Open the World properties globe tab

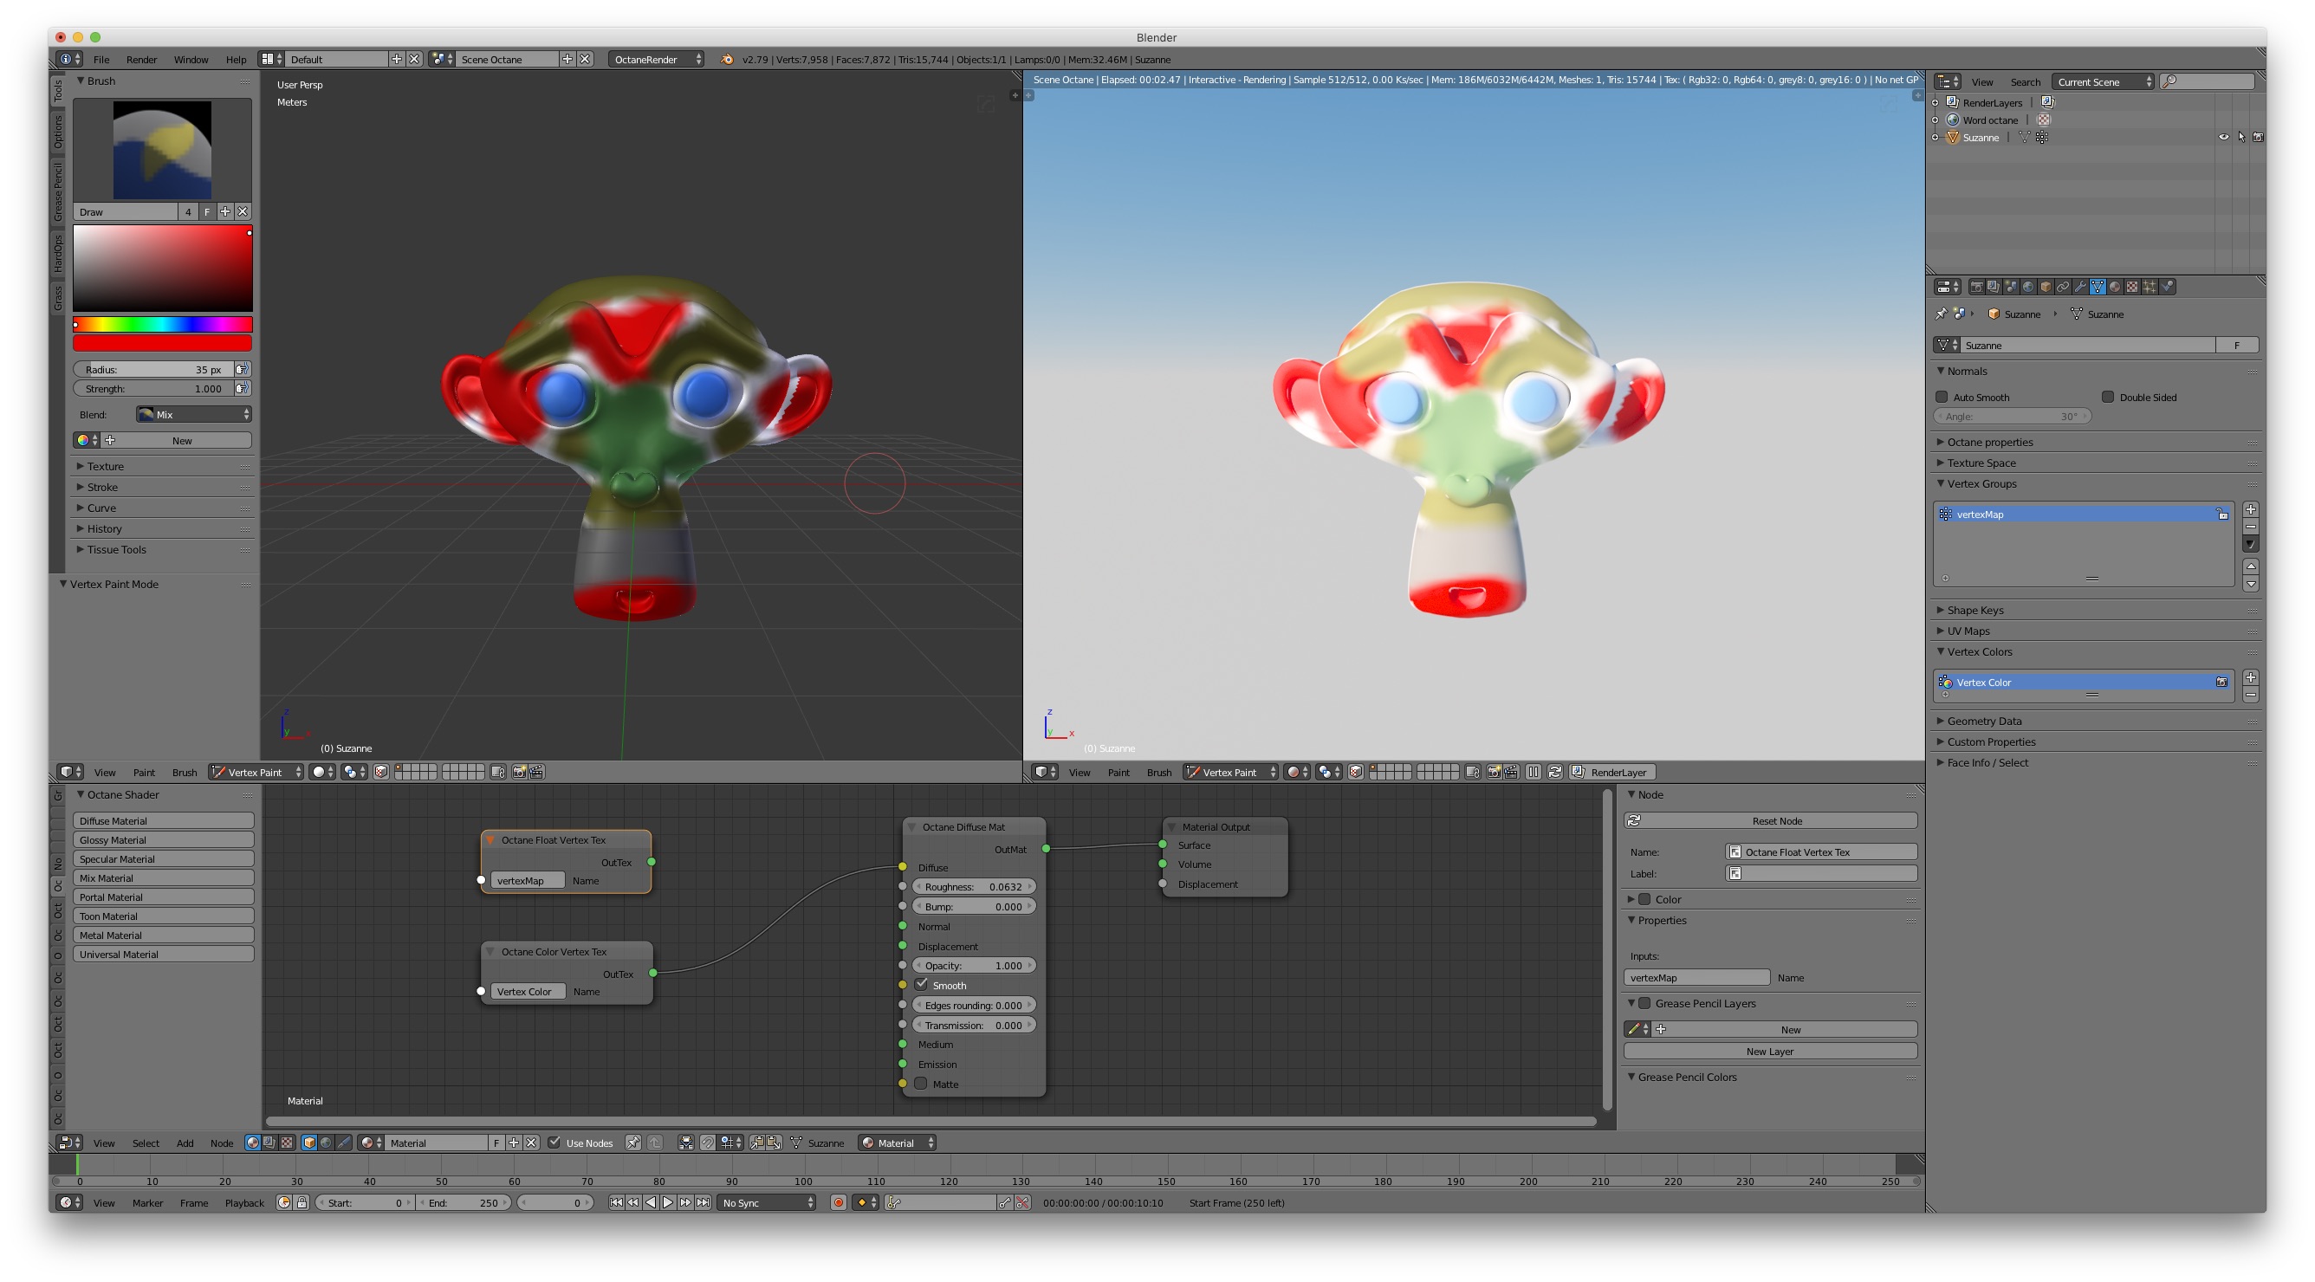tap(2028, 287)
